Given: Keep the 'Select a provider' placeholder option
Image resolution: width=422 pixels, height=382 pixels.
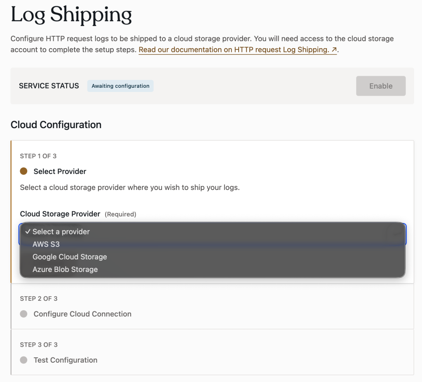Looking at the screenshot, I should coord(61,232).
